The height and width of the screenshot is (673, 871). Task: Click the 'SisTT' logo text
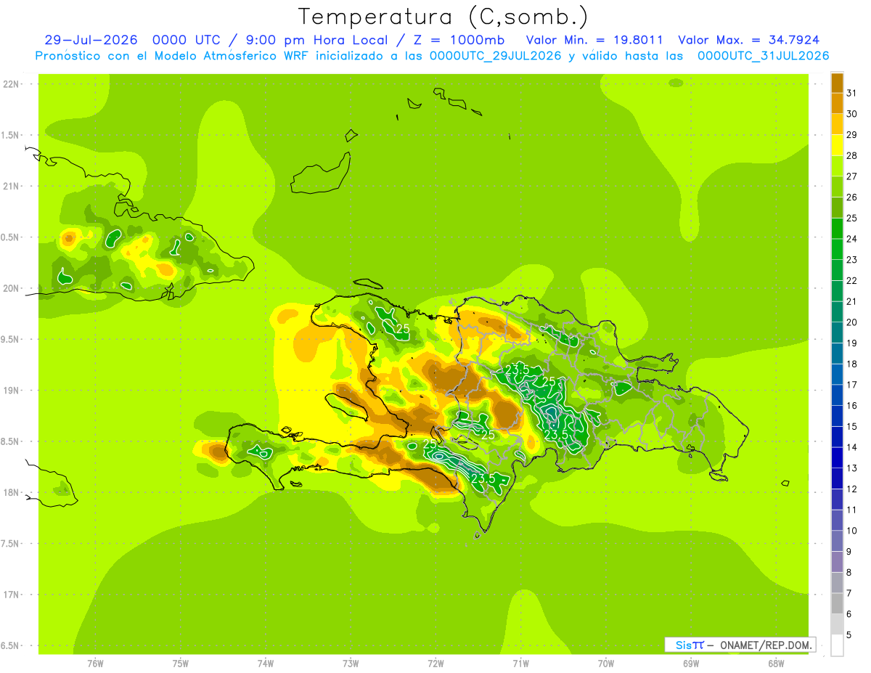[689, 645]
